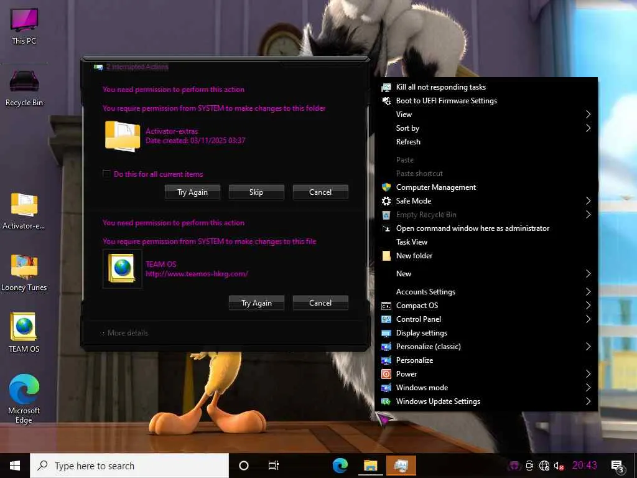Viewport: 637px width, 478px height.
Task: Click the TEAM OS globe file icon in dialog
Action: coord(123,269)
